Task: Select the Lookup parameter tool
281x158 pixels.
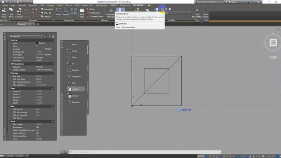Action: coord(73,96)
